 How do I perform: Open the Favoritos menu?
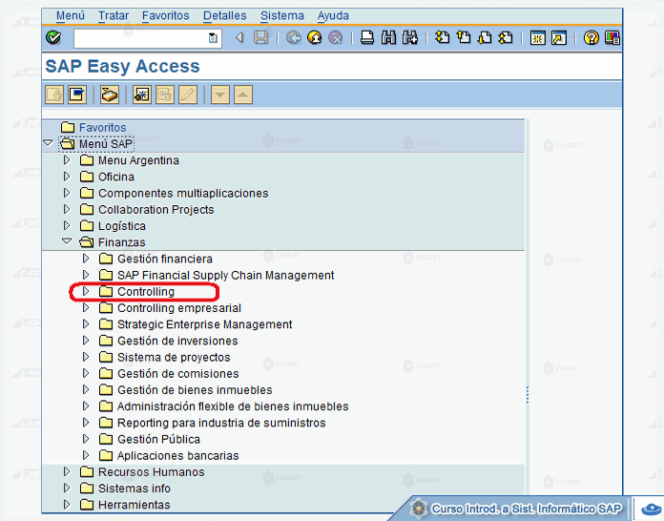[x=166, y=15]
